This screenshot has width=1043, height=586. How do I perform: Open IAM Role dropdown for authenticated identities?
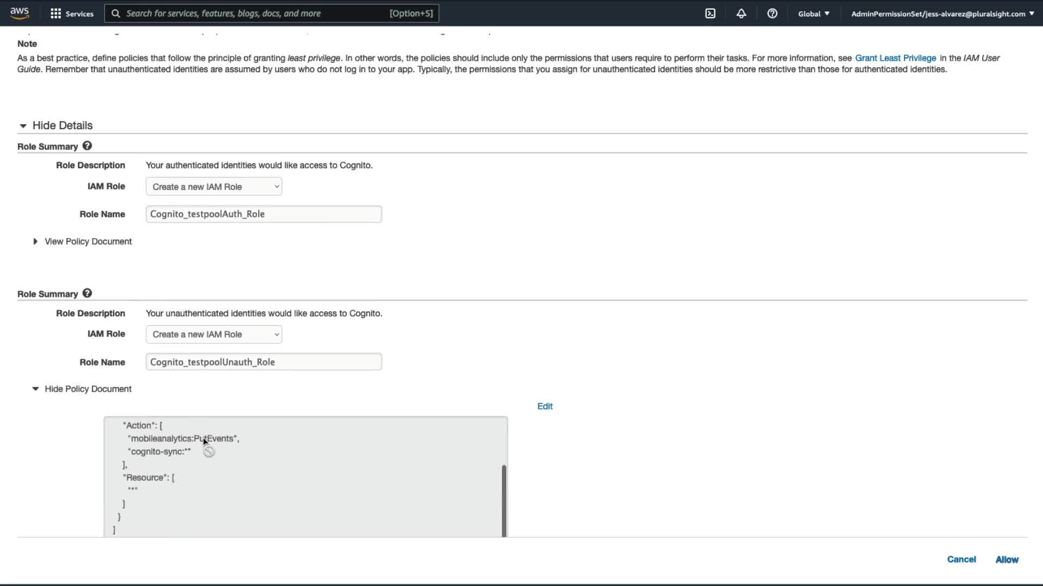point(213,187)
